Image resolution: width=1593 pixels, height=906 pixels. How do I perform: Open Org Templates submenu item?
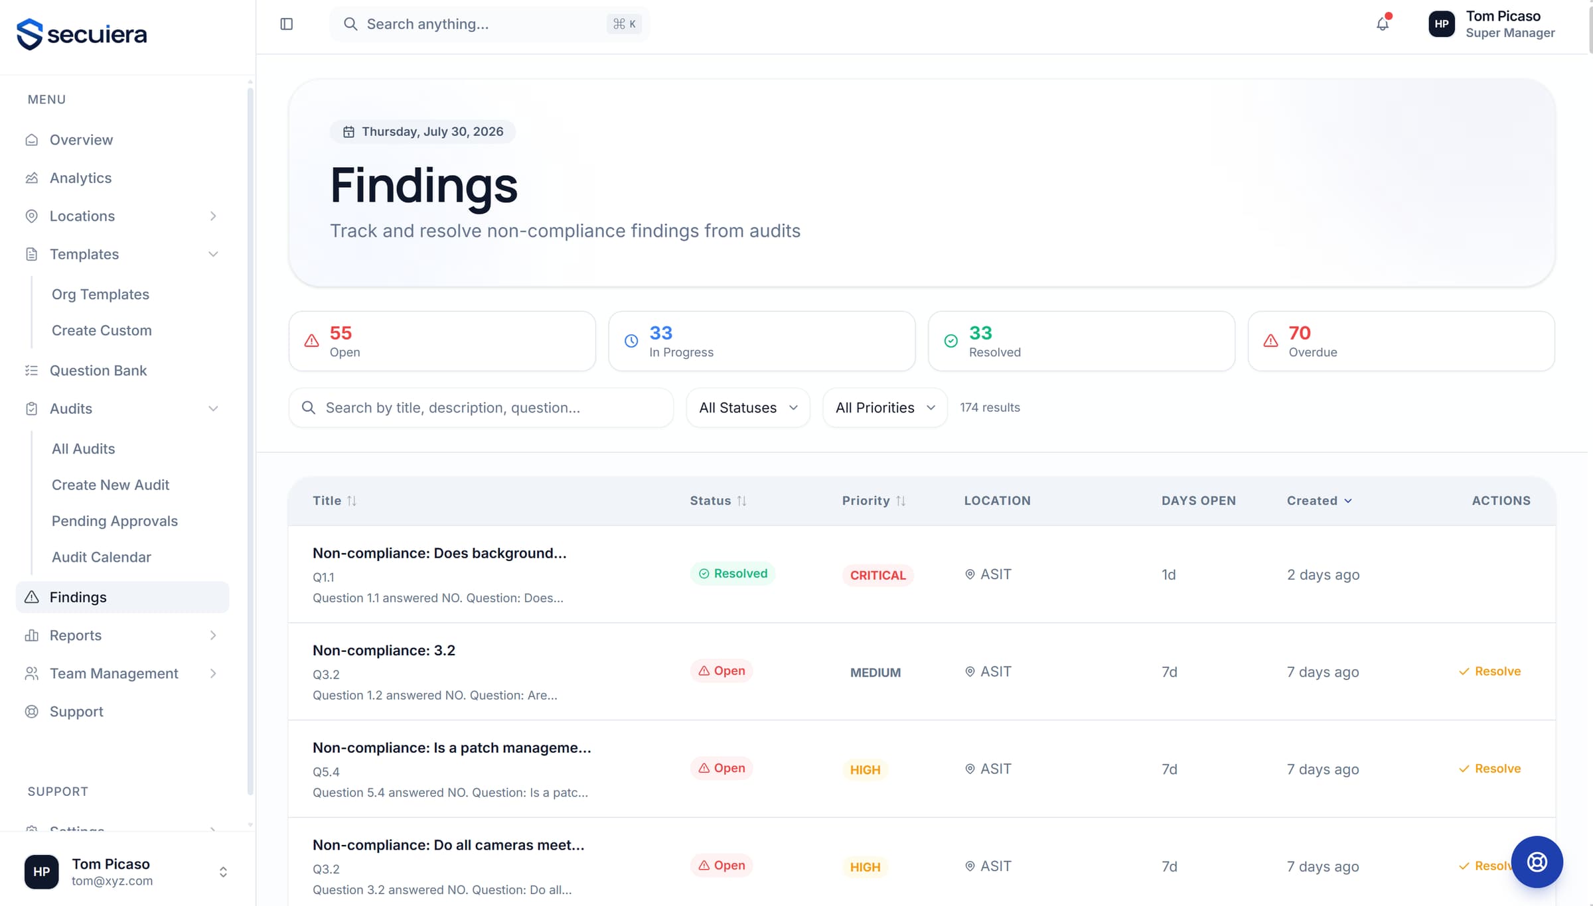pyautogui.click(x=100, y=294)
